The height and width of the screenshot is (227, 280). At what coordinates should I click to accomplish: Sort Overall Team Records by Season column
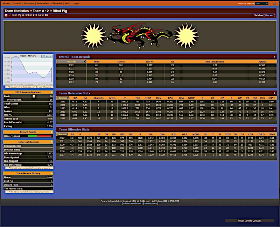tap(71, 62)
